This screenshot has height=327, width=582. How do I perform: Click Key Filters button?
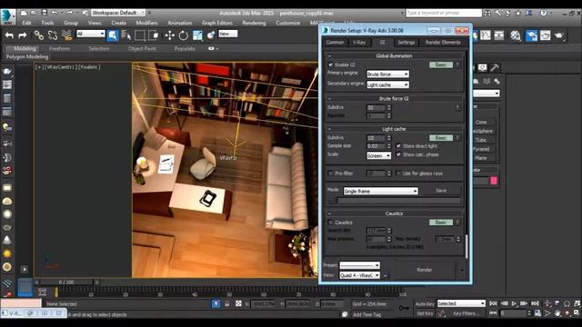[x=466, y=313]
